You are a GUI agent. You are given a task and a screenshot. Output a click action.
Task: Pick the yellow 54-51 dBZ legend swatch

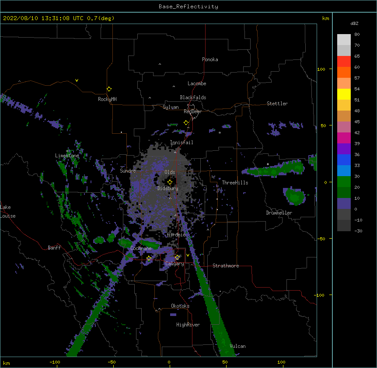344,94
